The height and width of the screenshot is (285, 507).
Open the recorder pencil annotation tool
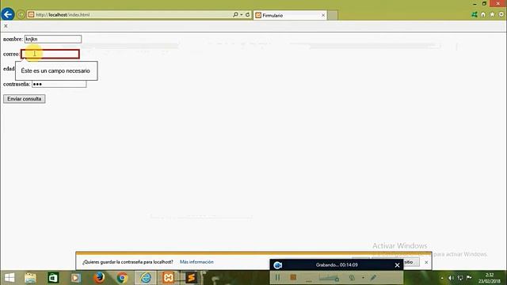pyautogui.click(x=373, y=277)
